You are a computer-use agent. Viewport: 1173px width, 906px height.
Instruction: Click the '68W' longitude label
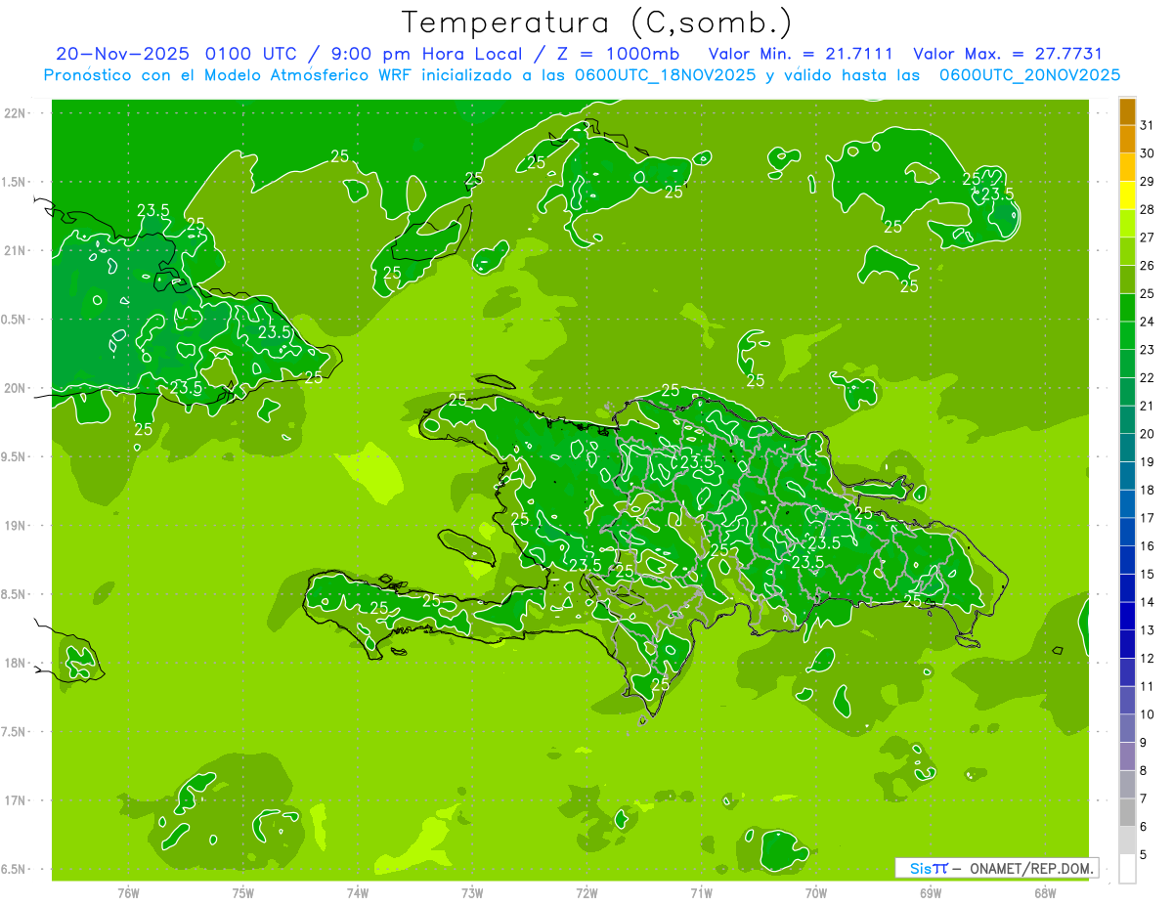[x=1044, y=893]
